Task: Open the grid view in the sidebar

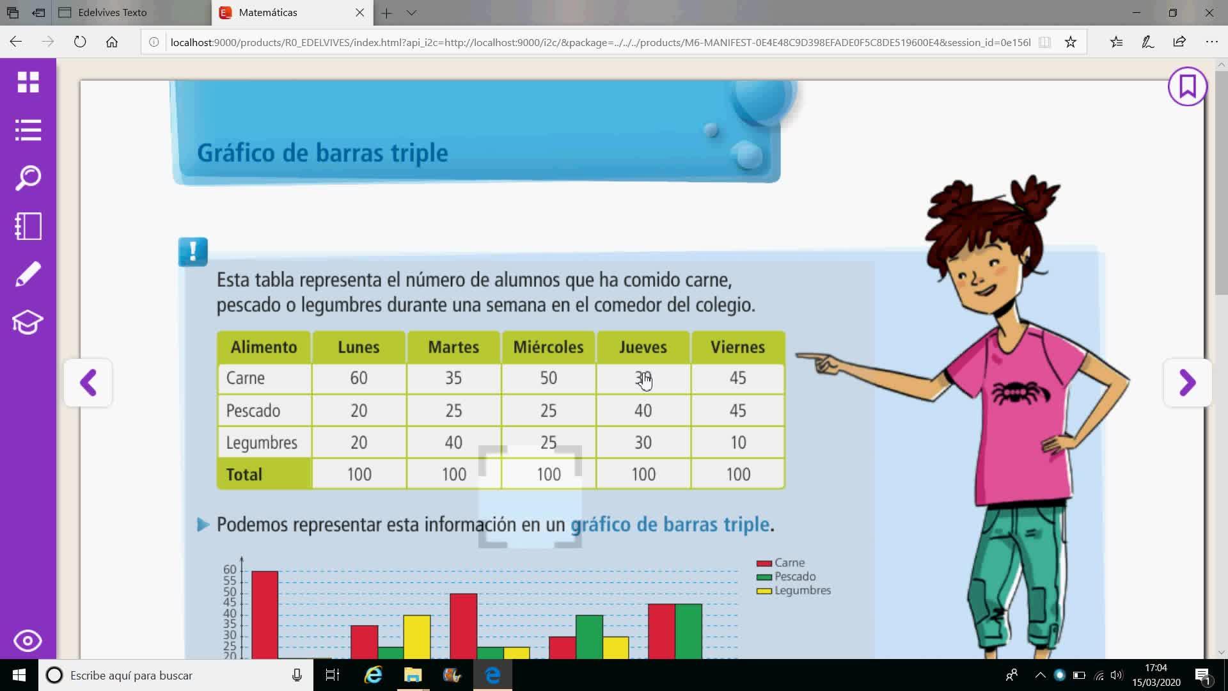Action: [x=28, y=82]
